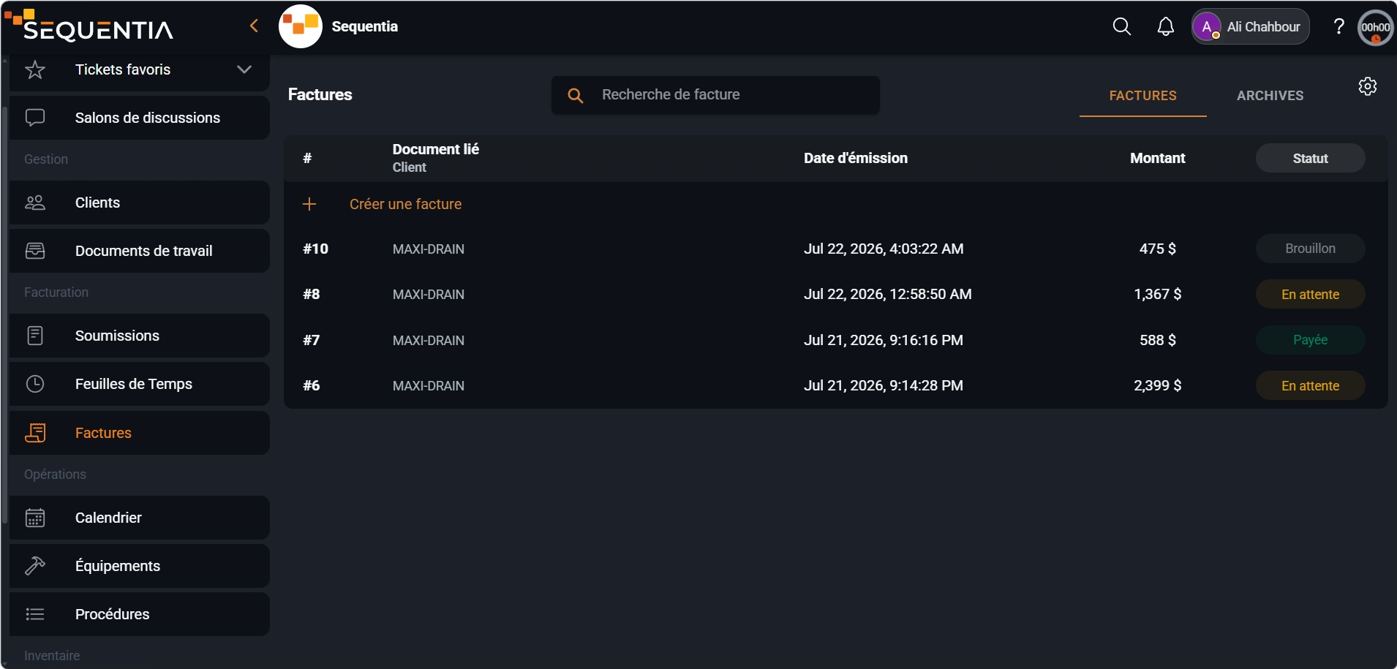Switch to the ARCHIVES tab

(1270, 96)
